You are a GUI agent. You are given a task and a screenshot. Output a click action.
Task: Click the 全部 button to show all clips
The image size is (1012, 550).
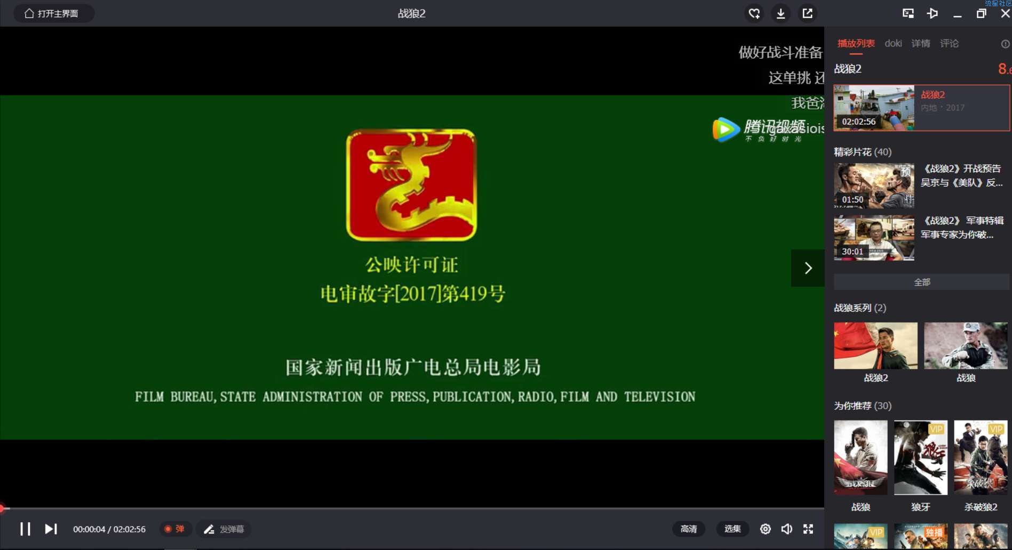[x=922, y=282]
